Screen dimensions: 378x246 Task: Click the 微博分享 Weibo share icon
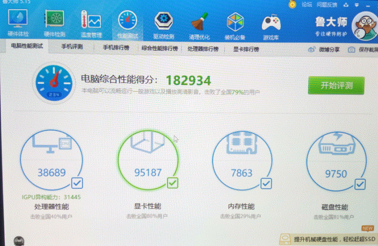coord(312,50)
